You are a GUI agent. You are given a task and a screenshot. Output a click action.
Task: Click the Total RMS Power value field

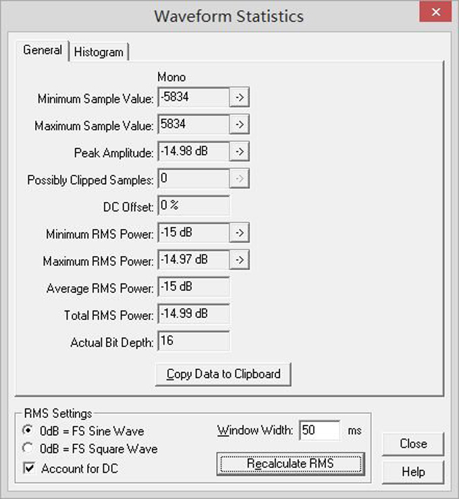(x=193, y=314)
